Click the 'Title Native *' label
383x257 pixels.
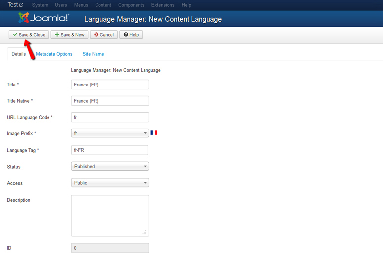click(20, 101)
